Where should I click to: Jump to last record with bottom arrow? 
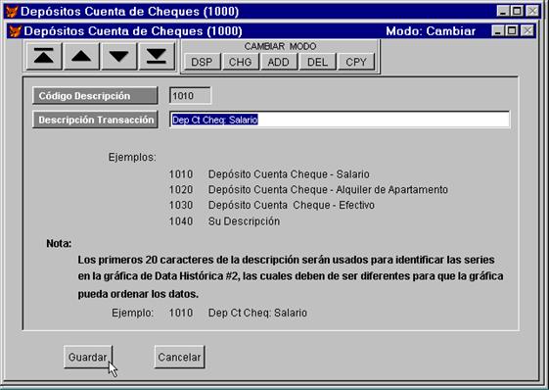[157, 56]
